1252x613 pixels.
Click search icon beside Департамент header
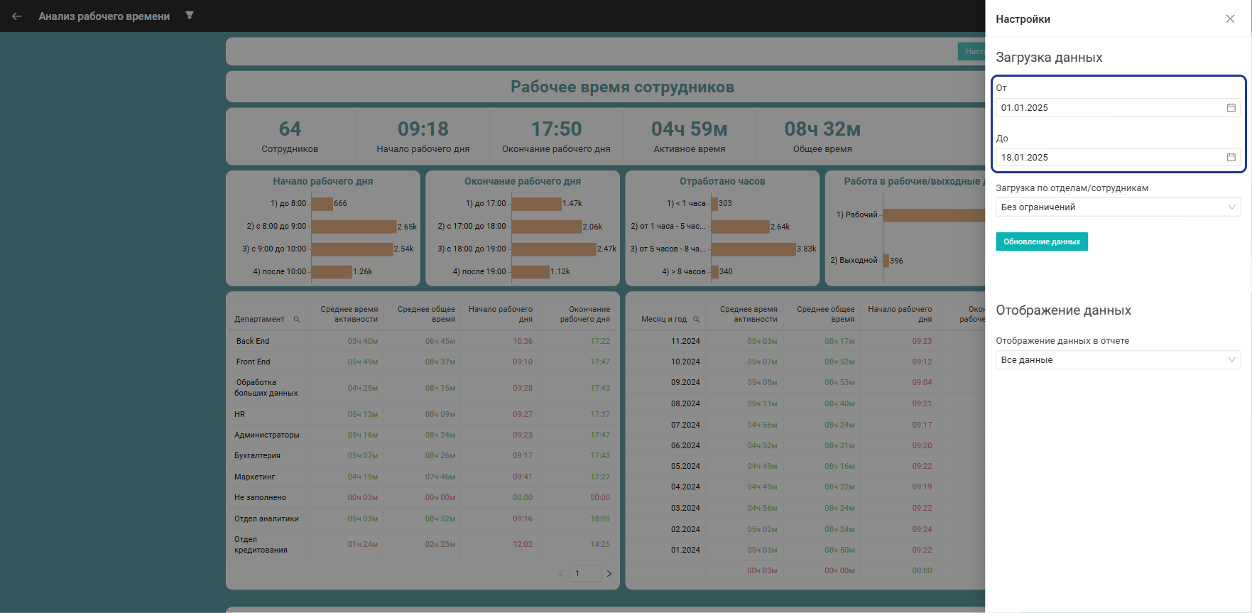click(x=297, y=320)
